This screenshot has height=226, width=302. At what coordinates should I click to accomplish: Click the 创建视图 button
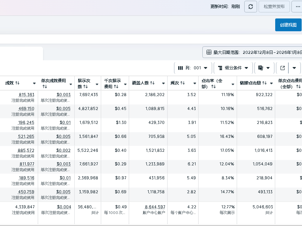[288, 25]
